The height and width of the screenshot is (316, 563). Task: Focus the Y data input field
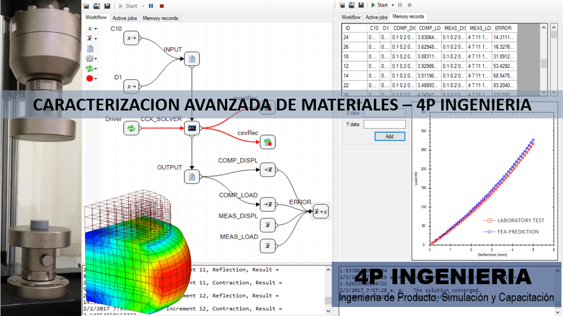(384, 124)
